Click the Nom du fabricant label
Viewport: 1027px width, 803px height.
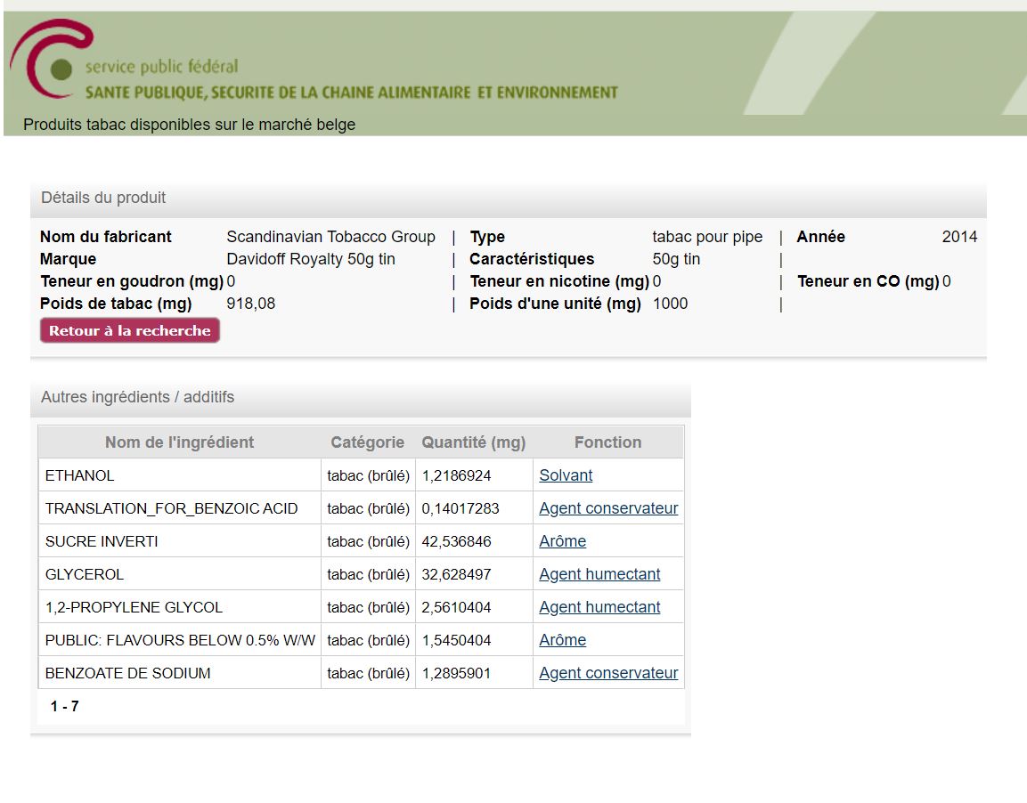(105, 237)
